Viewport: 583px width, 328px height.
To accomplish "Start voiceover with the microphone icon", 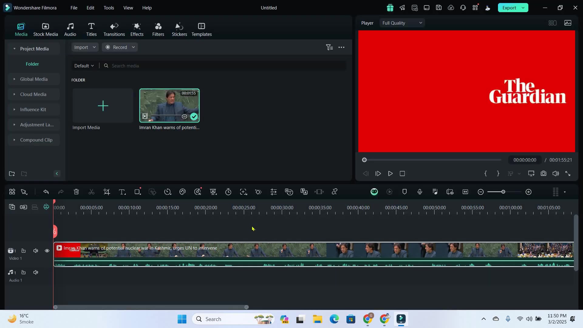I will click(x=420, y=192).
